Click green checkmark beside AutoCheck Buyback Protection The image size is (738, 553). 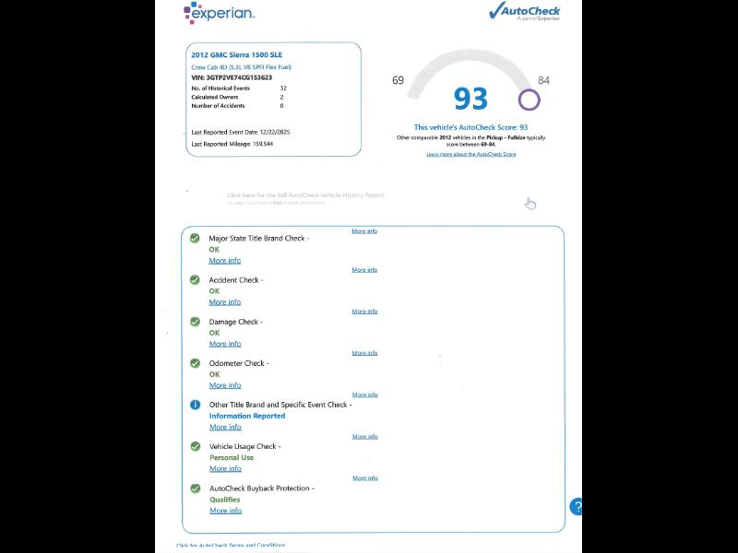point(195,488)
